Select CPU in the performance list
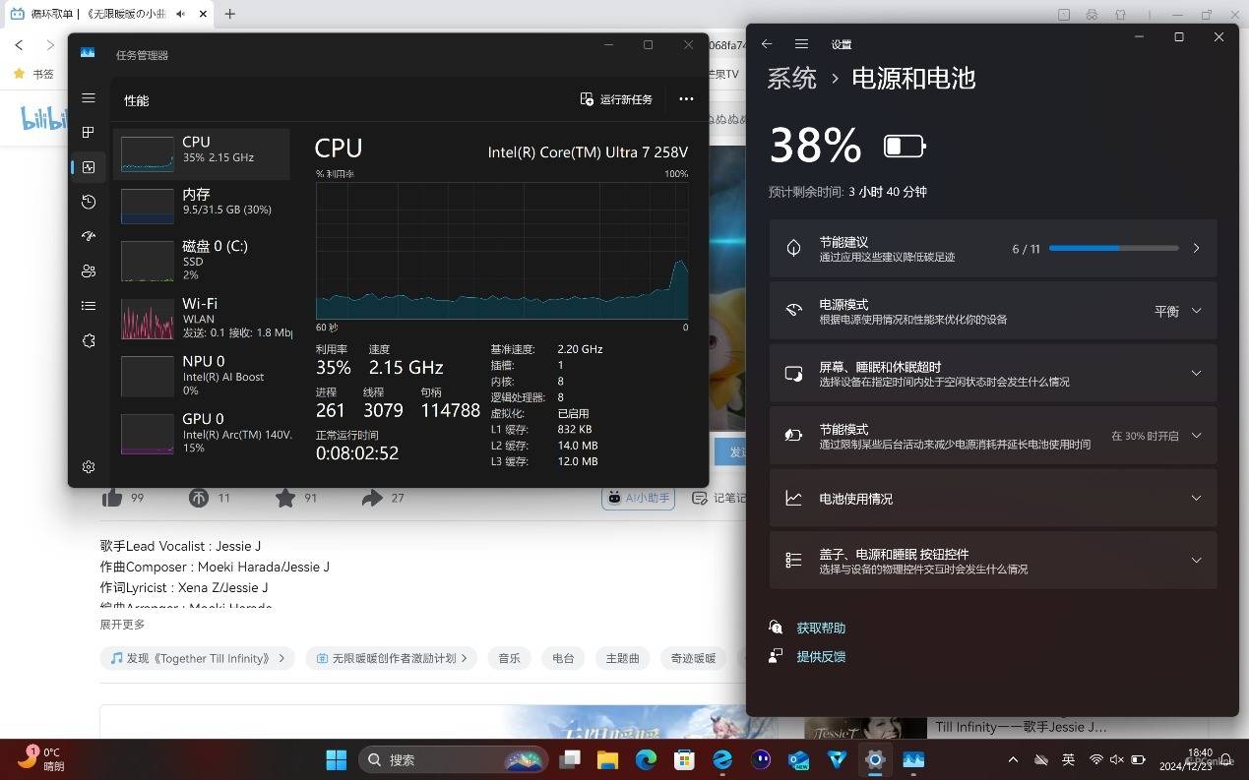The width and height of the screenshot is (1249, 780). coord(202,153)
